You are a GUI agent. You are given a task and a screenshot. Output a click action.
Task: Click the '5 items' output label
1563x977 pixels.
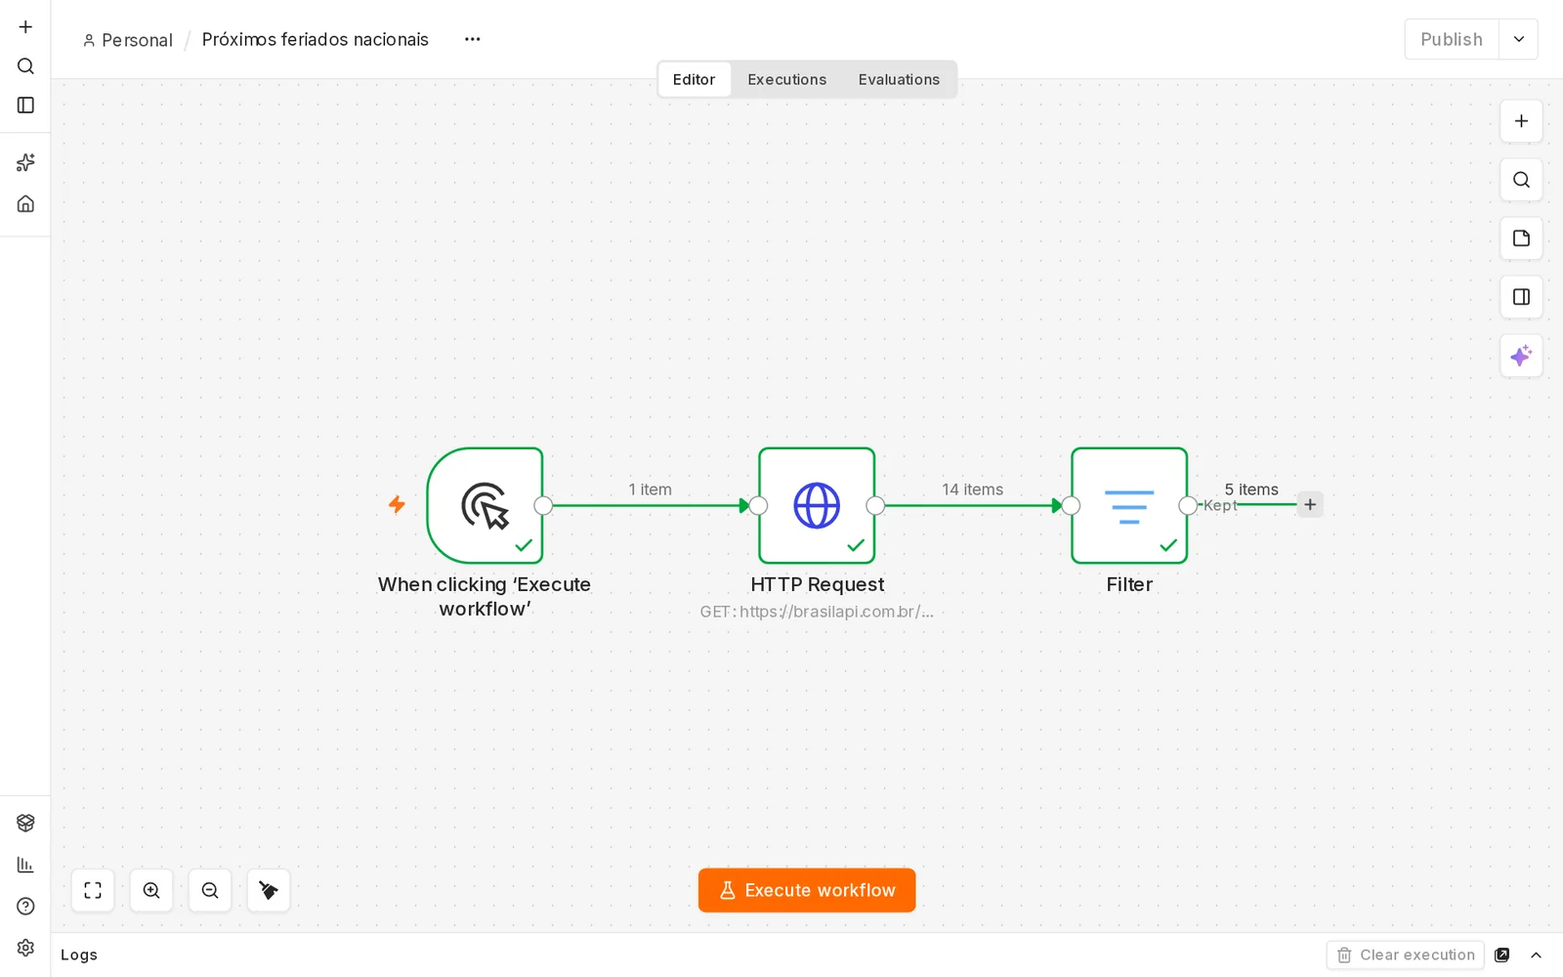(1251, 489)
